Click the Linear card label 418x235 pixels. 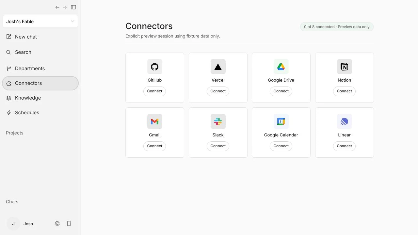(345, 135)
